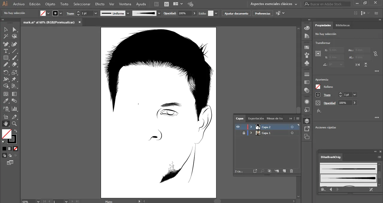The width and height of the screenshot is (383, 203).
Task: Select the Eyedropper tool
Action: point(6,101)
